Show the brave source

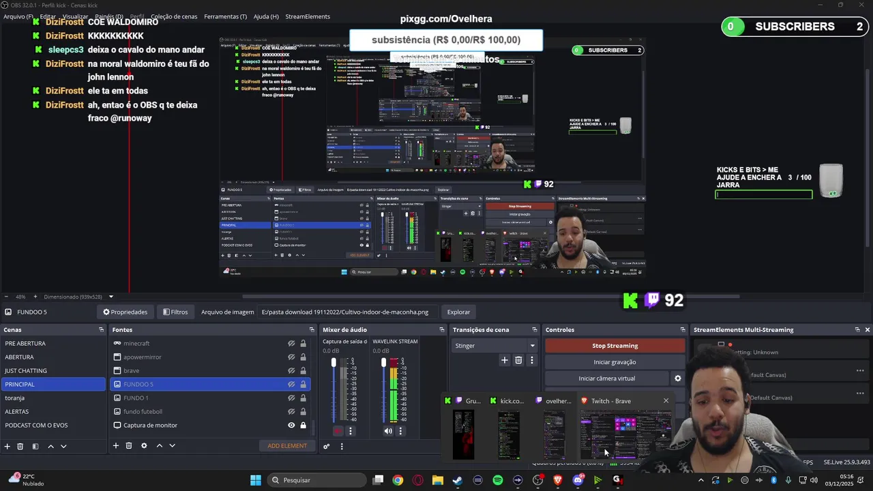tap(291, 371)
